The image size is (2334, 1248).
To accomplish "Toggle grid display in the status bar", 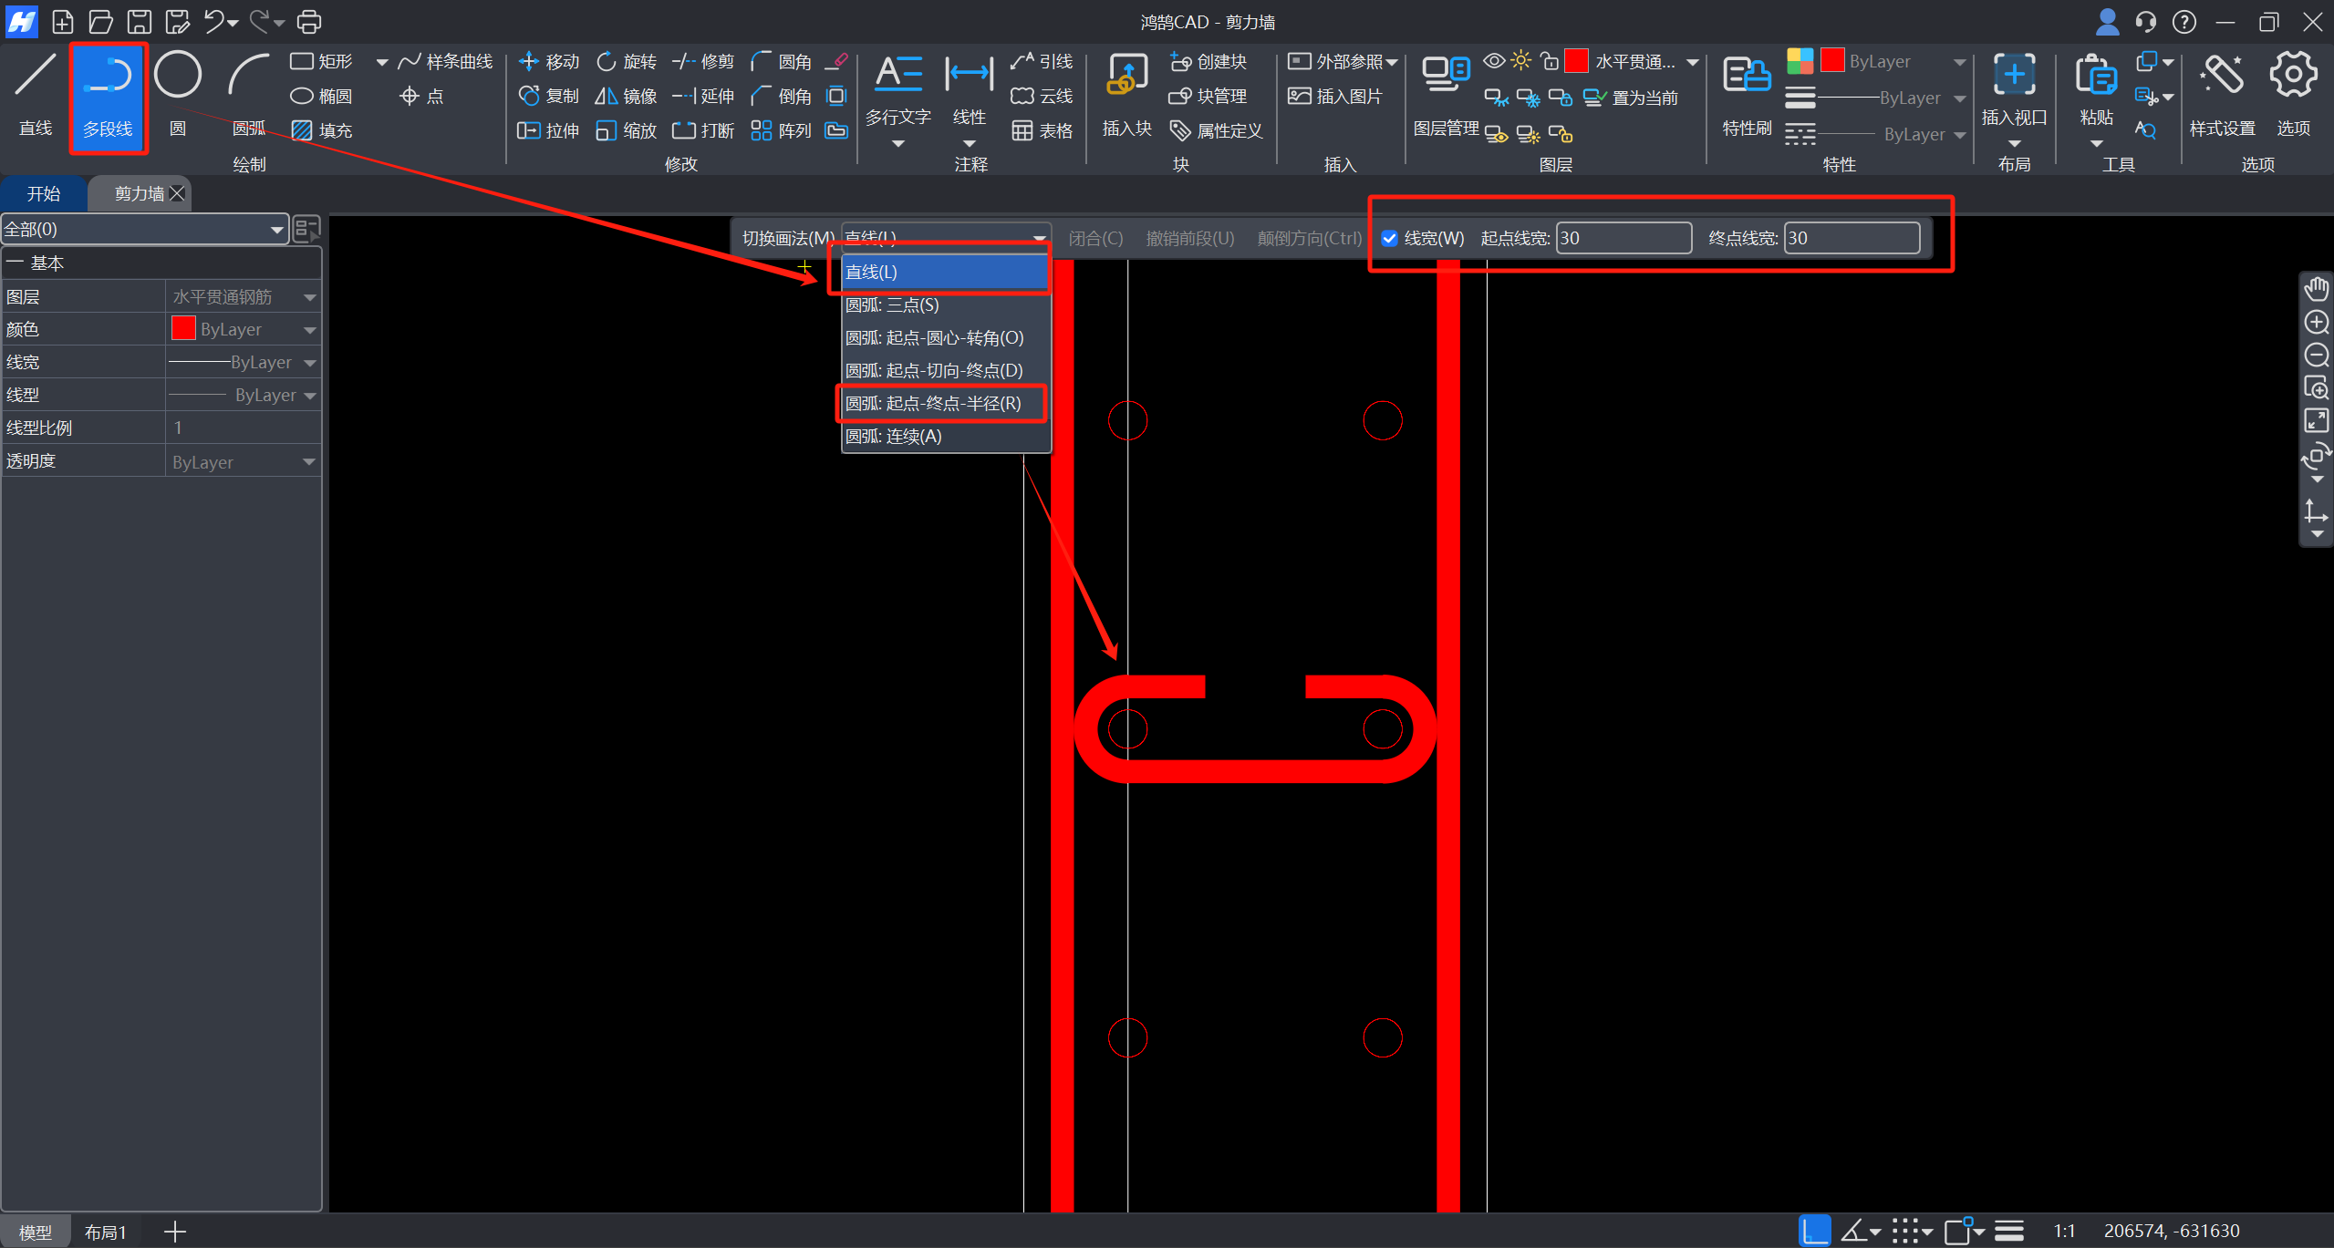I will [1904, 1231].
